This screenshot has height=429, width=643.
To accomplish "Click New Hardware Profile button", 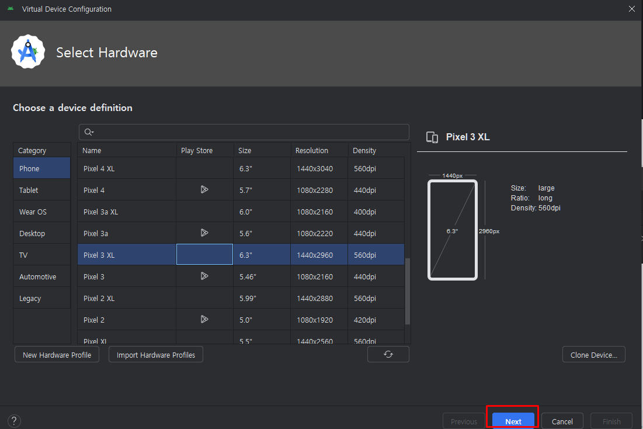I will tap(57, 355).
